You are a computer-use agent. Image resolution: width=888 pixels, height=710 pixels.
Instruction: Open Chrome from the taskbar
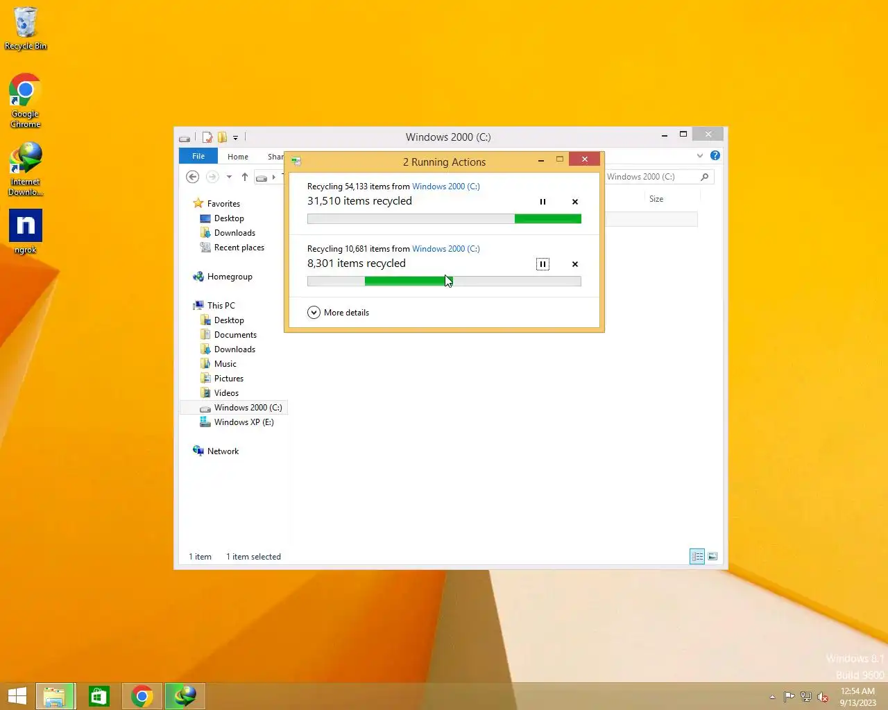142,696
